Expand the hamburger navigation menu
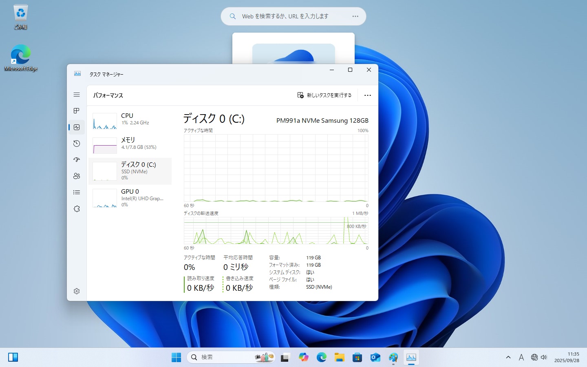Viewport: 587px width, 367px height. [x=77, y=95]
